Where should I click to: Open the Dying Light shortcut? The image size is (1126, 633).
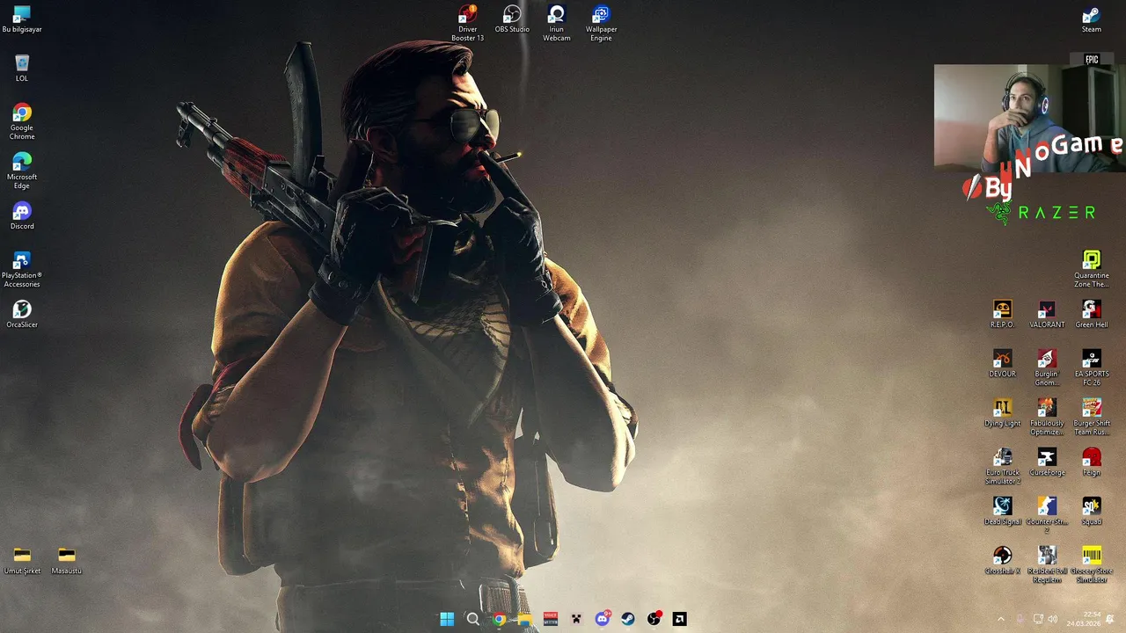coord(1002,413)
